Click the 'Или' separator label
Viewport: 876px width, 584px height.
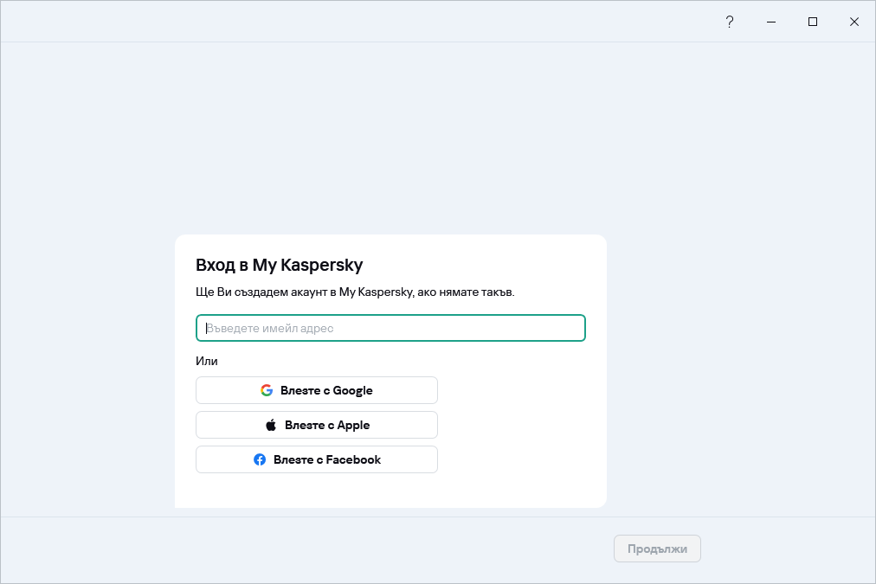tap(207, 361)
